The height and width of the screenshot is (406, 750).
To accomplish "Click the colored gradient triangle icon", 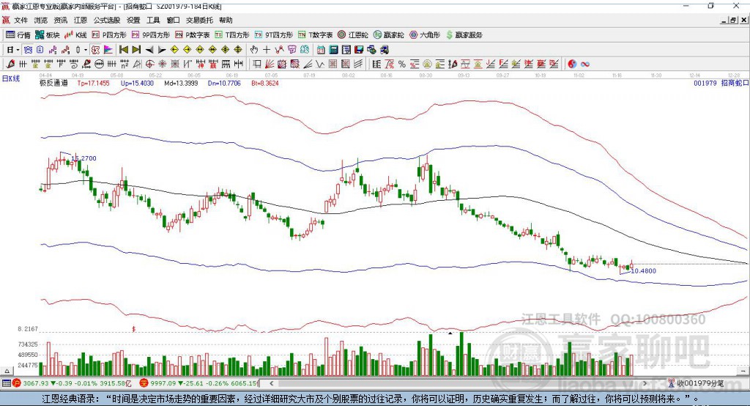I will pyautogui.click(x=108, y=50).
